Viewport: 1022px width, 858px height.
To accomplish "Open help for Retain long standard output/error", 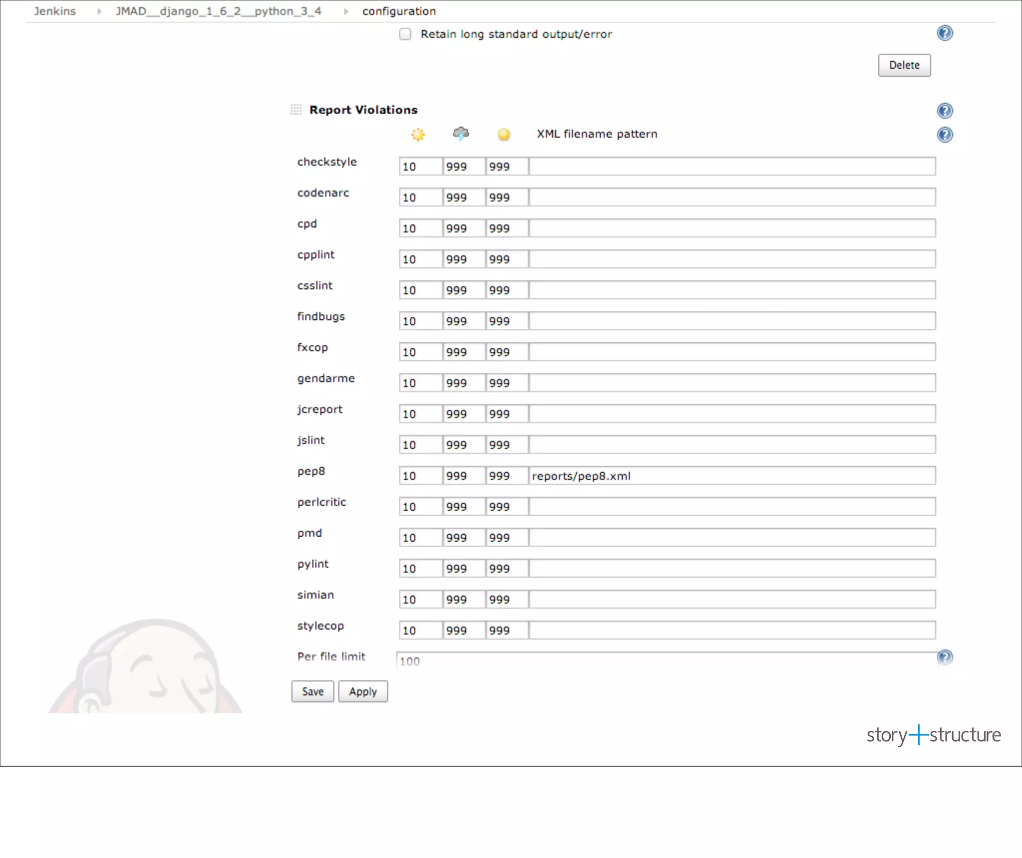I will (945, 33).
